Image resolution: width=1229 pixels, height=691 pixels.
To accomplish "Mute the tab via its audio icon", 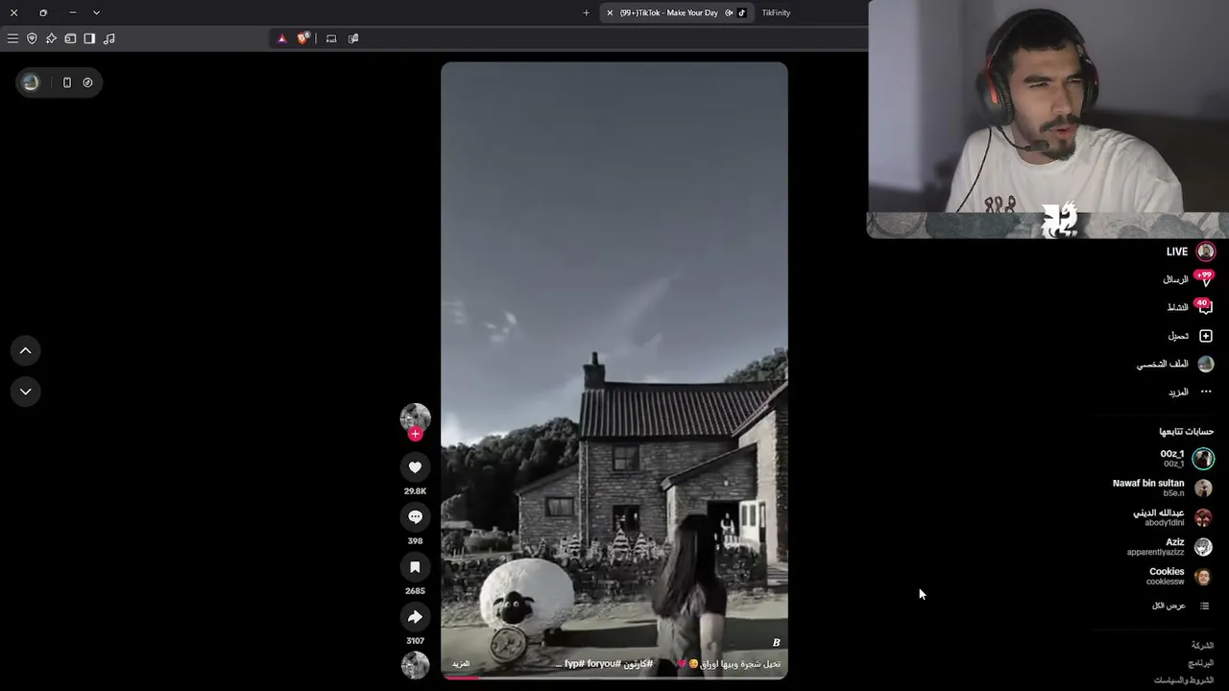I will pyautogui.click(x=729, y=12).
